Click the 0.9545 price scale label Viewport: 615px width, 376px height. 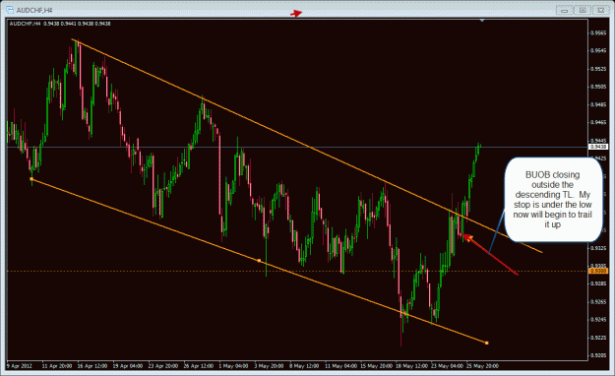(598, 50)
